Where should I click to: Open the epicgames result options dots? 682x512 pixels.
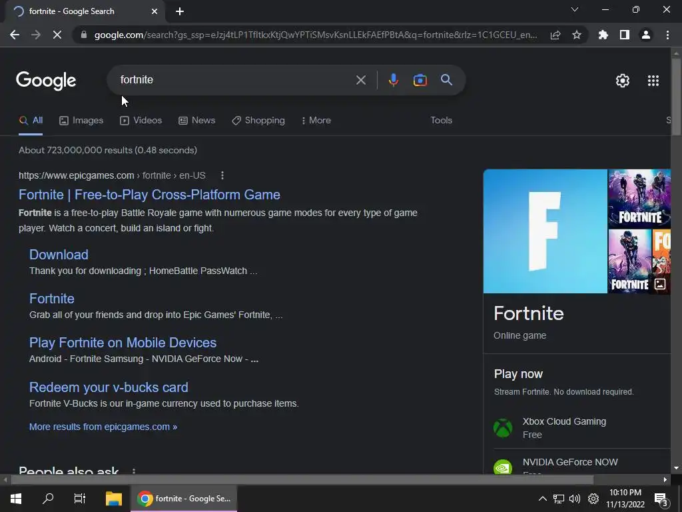222,175
